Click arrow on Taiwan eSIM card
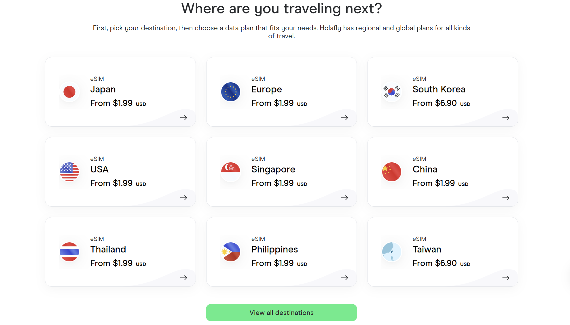The height and width of the screenshot is (325, 570). [506, 278]
